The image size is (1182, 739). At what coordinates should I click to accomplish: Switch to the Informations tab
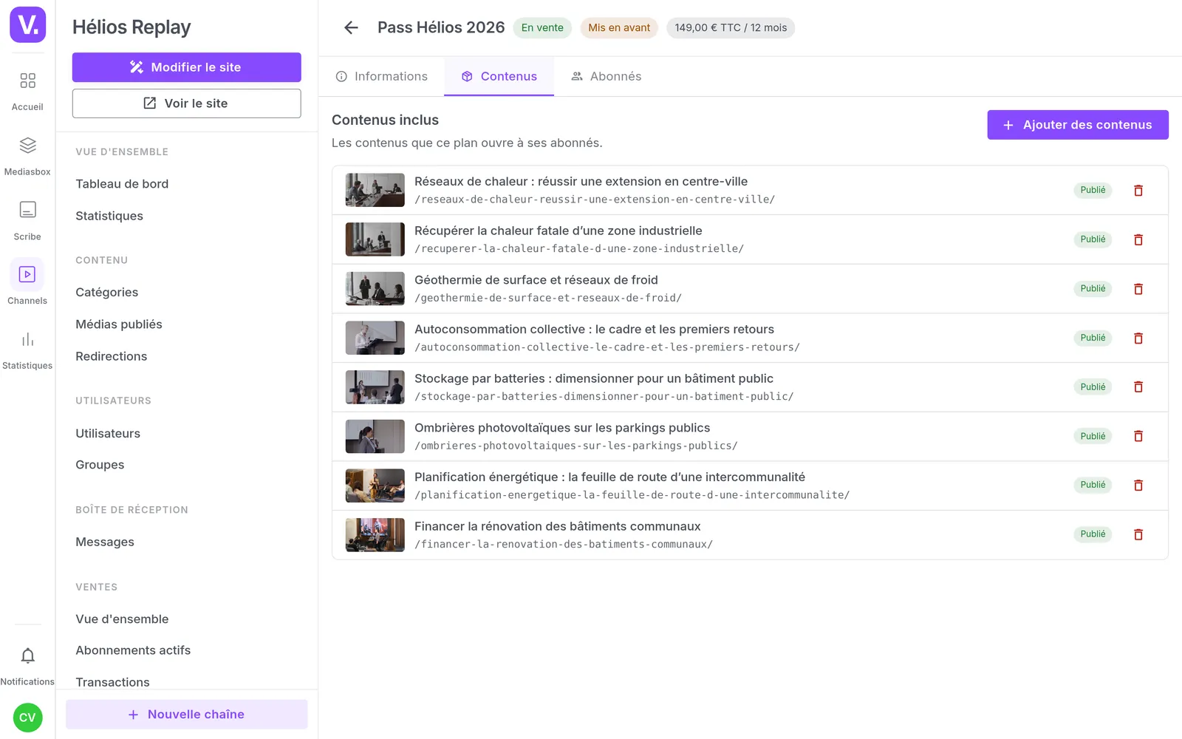click(x=382, y=76)
